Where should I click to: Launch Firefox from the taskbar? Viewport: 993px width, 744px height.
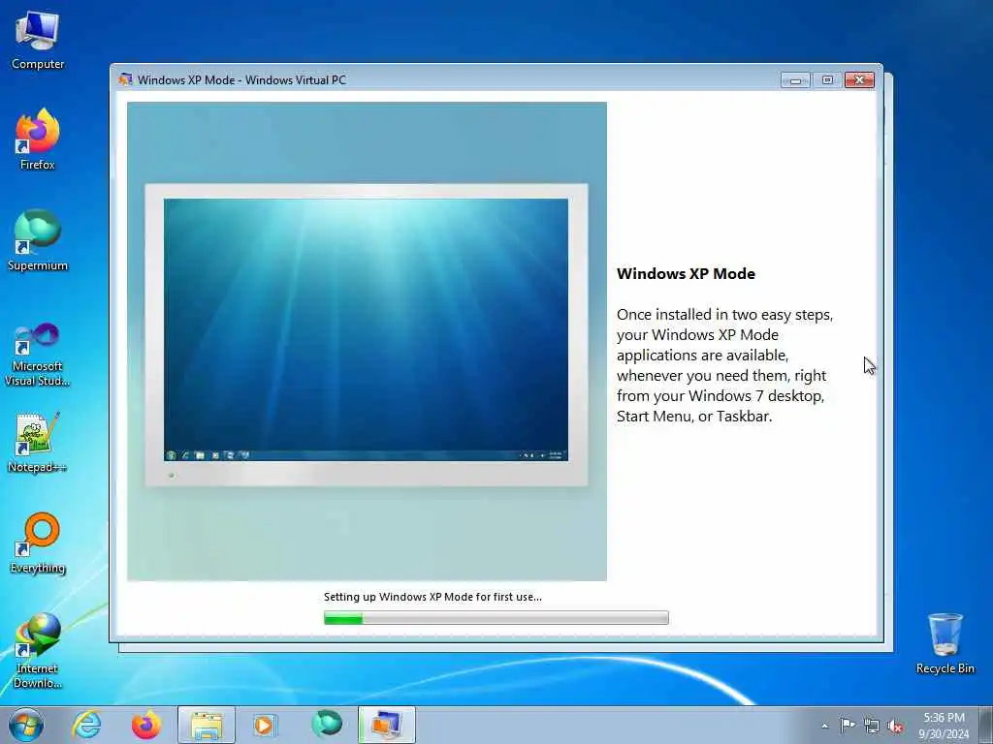(145, 725)
